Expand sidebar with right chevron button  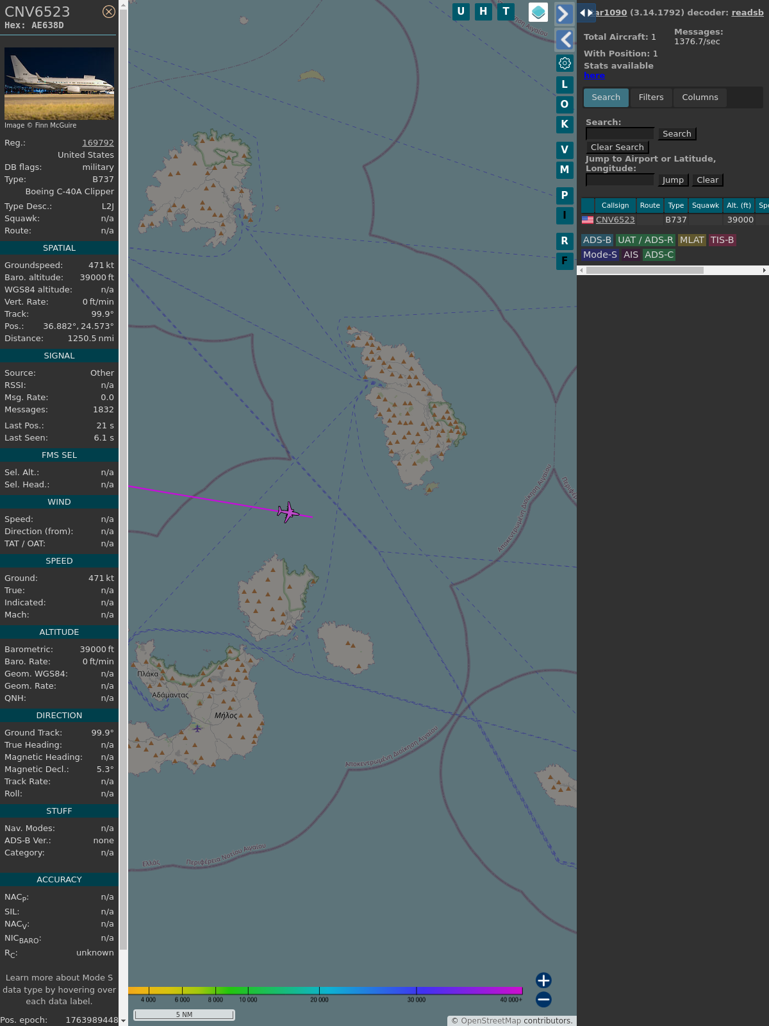[x=564, y=14]
